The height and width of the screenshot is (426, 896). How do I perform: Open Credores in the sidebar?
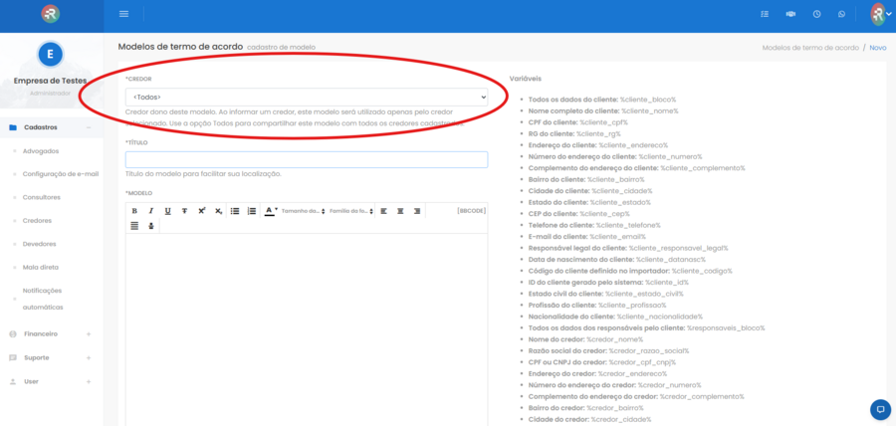[x=37, y=220]
